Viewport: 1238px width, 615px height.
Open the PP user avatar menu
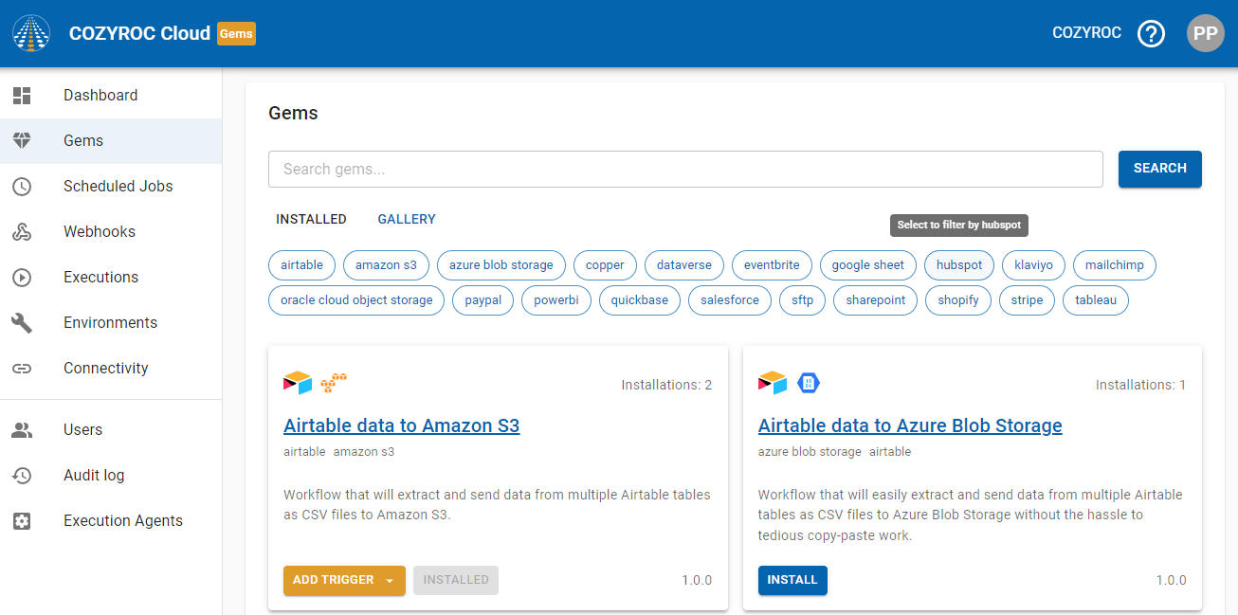coord(1205,34)
